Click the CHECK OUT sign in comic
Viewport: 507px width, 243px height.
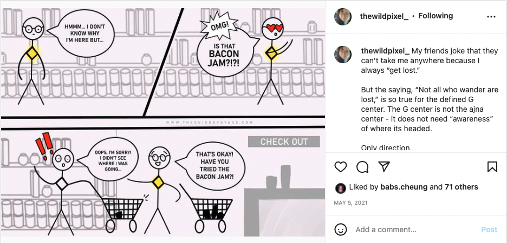(x=284, y=141)
